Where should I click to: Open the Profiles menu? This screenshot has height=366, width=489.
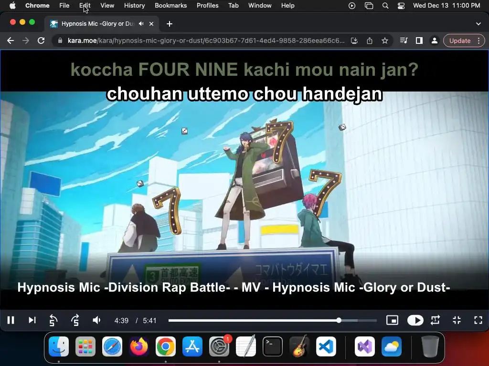pyautogui.click(x=207, y=6)
